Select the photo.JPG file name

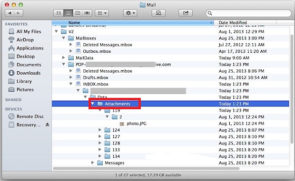(x=137, y=124)
